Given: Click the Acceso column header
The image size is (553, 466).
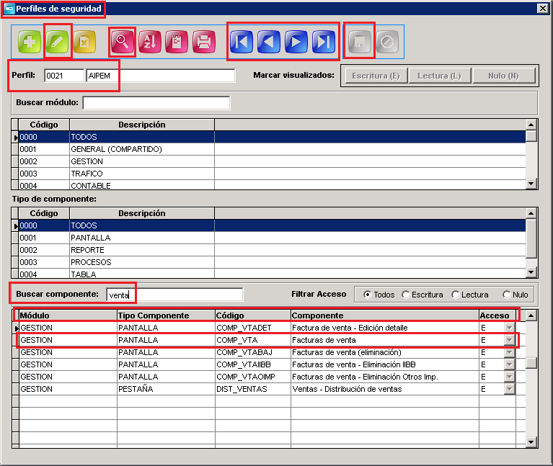Looking at the screenshot, I should coord(497,315).
